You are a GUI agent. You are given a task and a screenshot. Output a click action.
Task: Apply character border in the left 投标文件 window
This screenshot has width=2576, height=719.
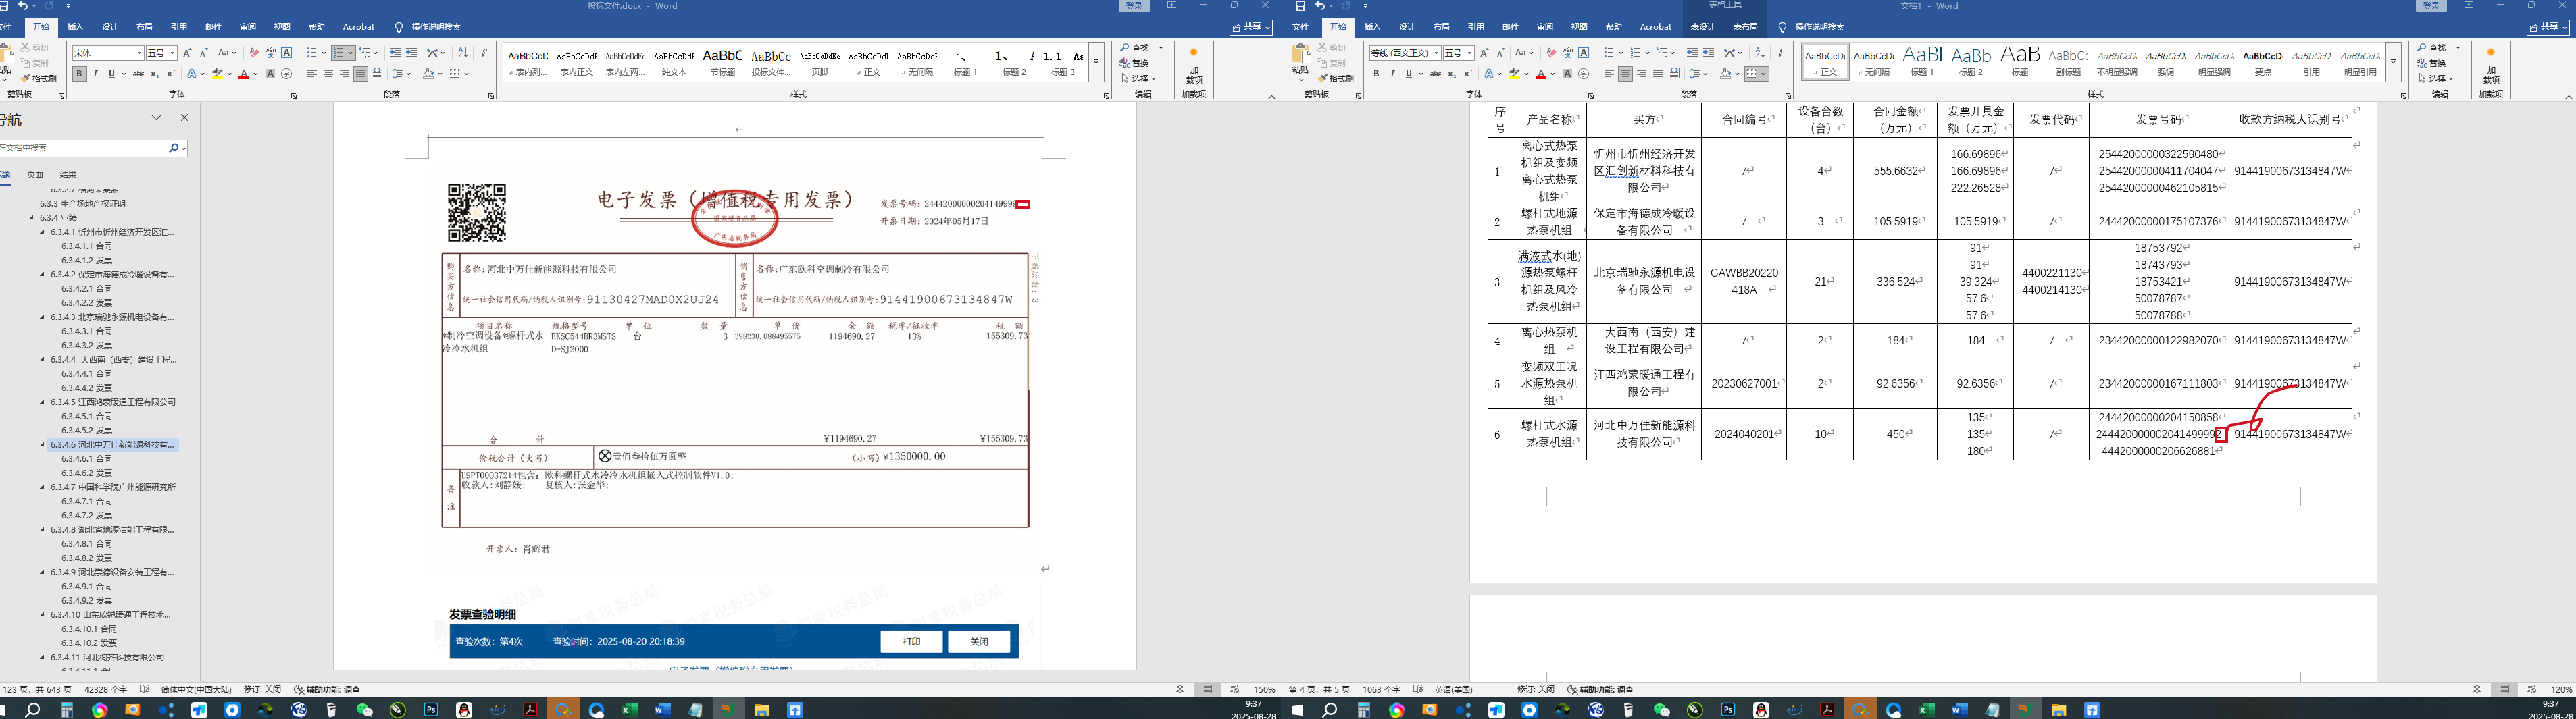287,53
